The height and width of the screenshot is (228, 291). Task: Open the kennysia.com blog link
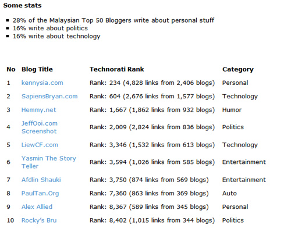(x=42, y=83)
